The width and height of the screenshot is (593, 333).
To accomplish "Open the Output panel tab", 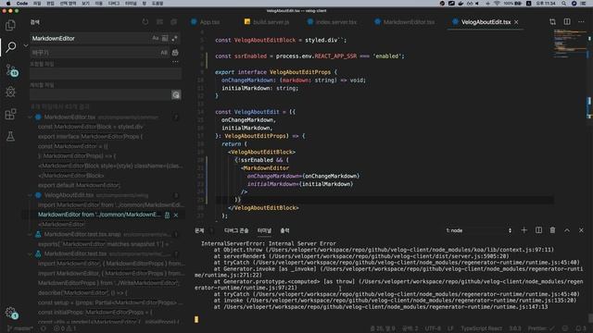I will tap(284, 230).
